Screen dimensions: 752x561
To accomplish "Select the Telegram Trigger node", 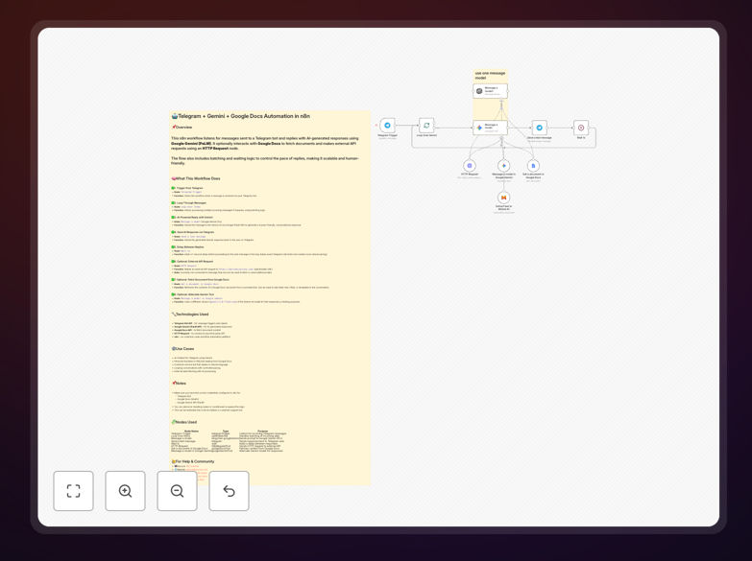I will [x=387, y=126].
